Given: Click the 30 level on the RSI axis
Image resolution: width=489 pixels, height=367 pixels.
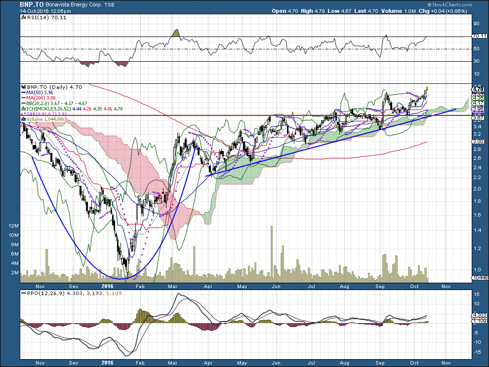Looking at the screenshot, I should point(476,61).
